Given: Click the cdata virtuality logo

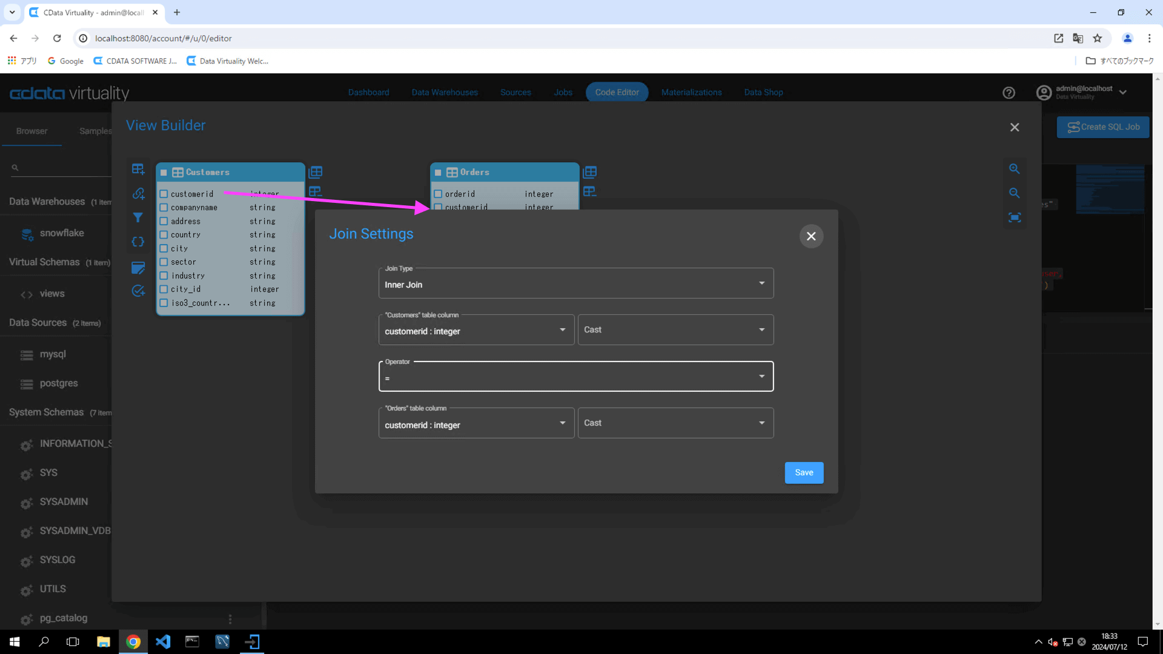Looking at the screenshot, I should pyautogui.click(x=69, y=93).
